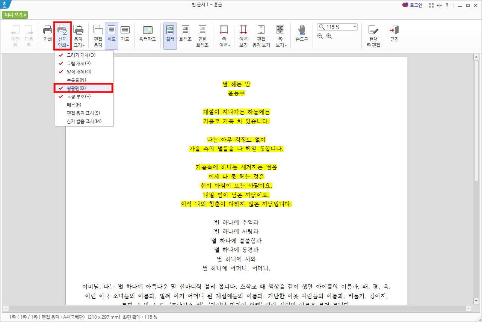Click line 별 하나에 쓸쓸함과

[x=236, y=240]
